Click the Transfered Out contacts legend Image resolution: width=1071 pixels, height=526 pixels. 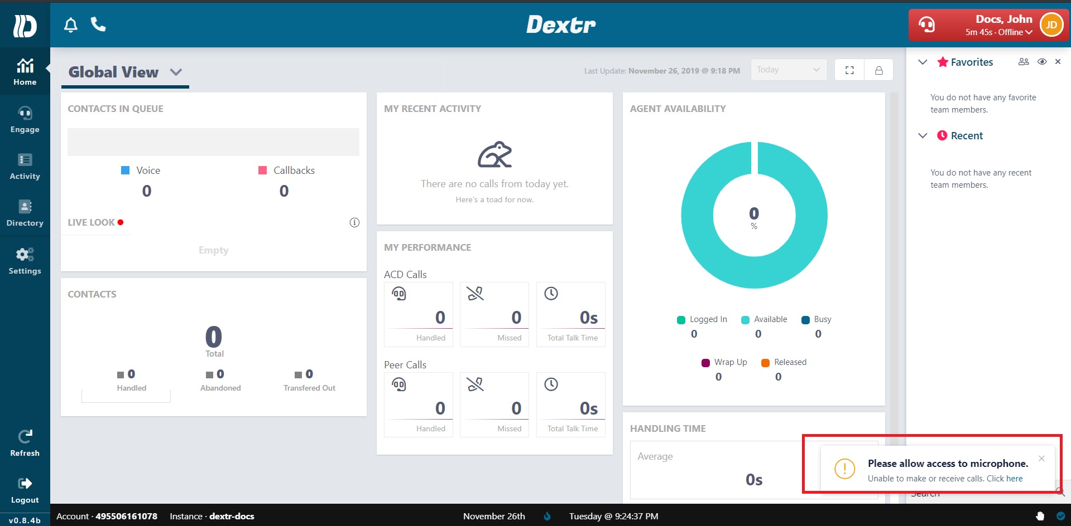point(309,380)
